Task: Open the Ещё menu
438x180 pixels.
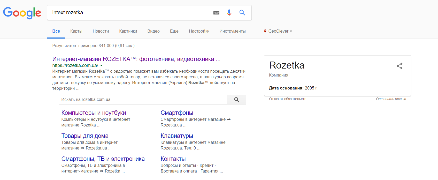Action: coord(174,31)
